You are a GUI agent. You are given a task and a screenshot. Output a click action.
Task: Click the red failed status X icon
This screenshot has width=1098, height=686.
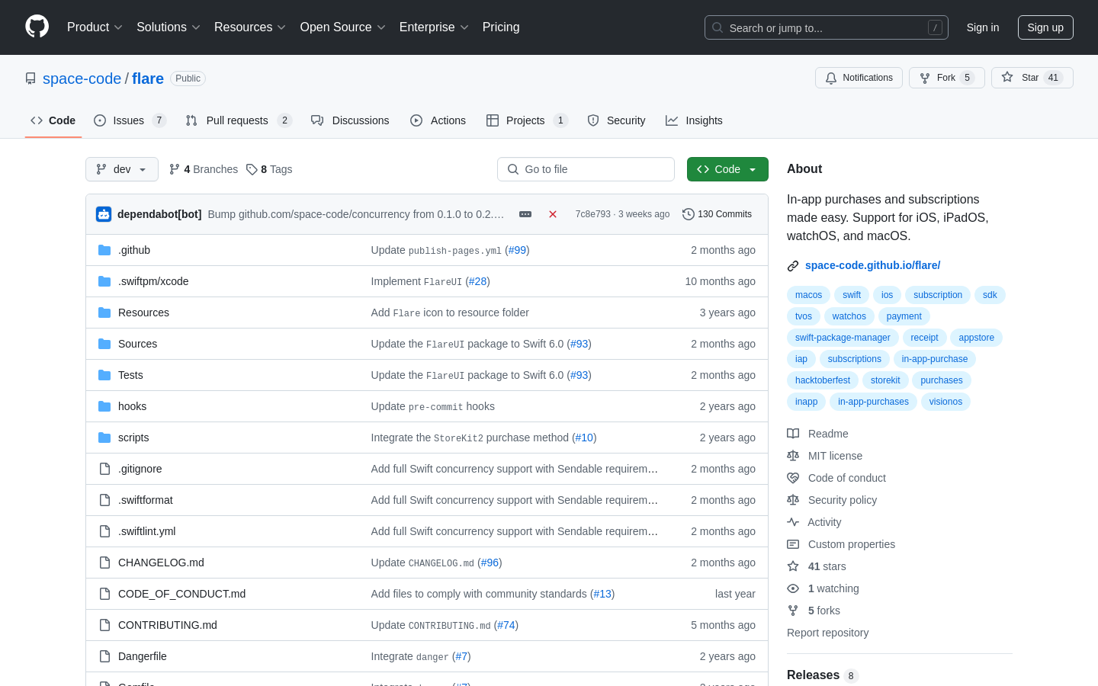(x=553, y=214)
